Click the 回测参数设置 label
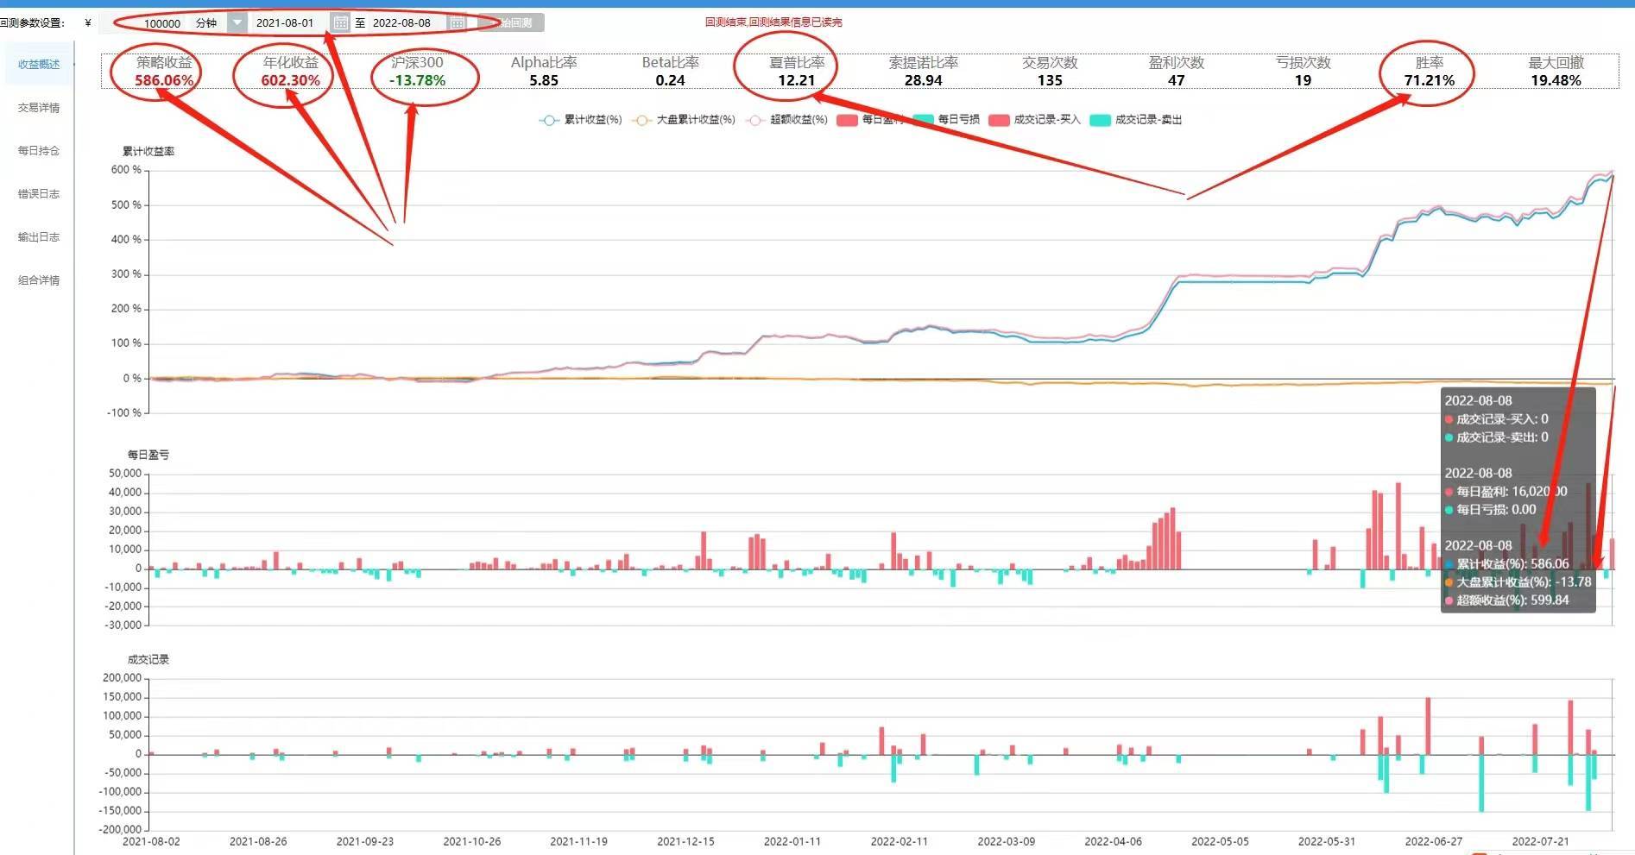 (x=33, y=23)
